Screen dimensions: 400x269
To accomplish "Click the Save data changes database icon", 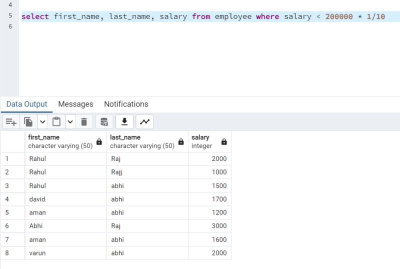I will point(104,121).
